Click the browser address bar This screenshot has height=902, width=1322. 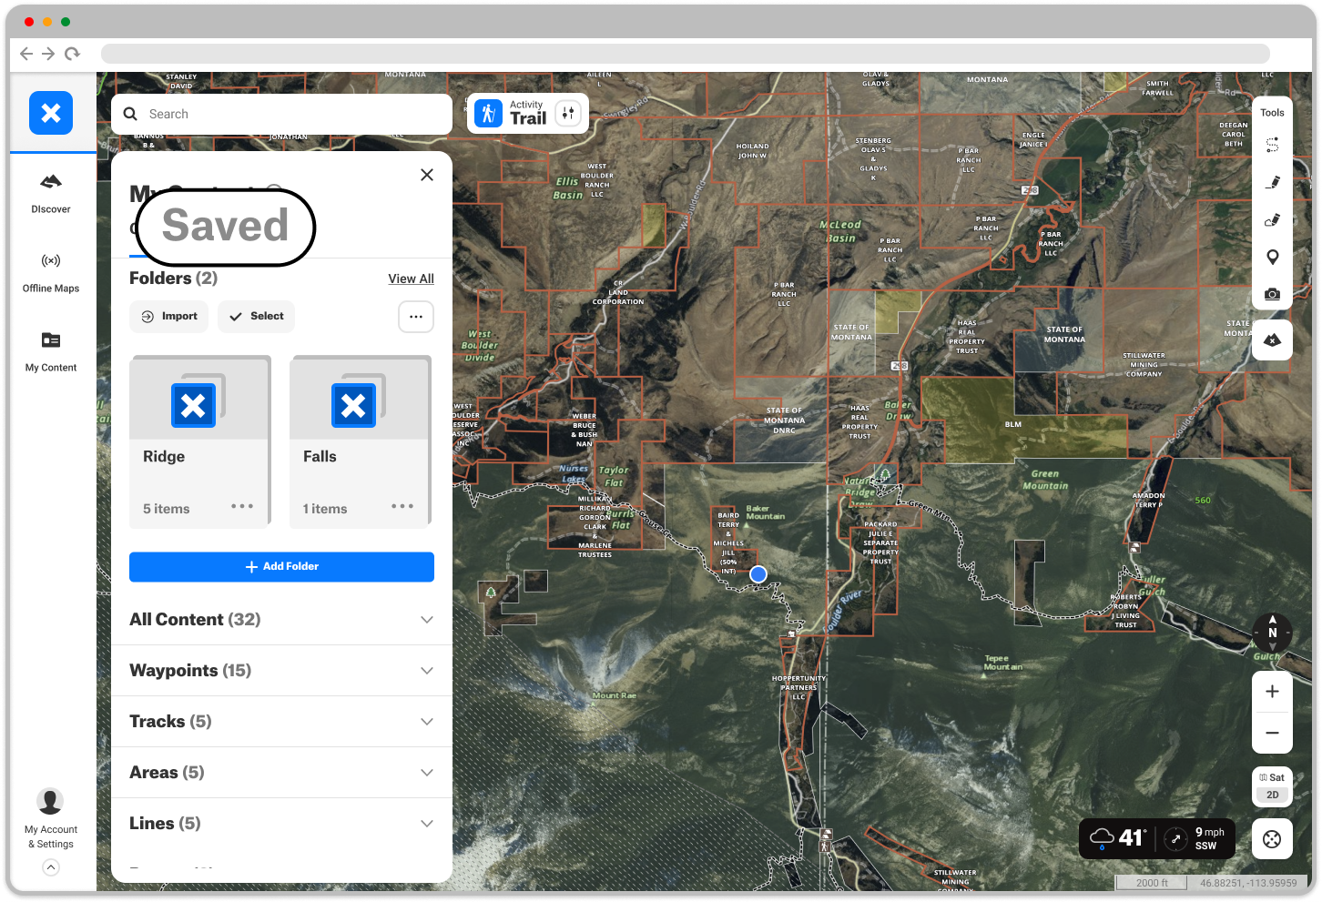[x=685, y=54]
